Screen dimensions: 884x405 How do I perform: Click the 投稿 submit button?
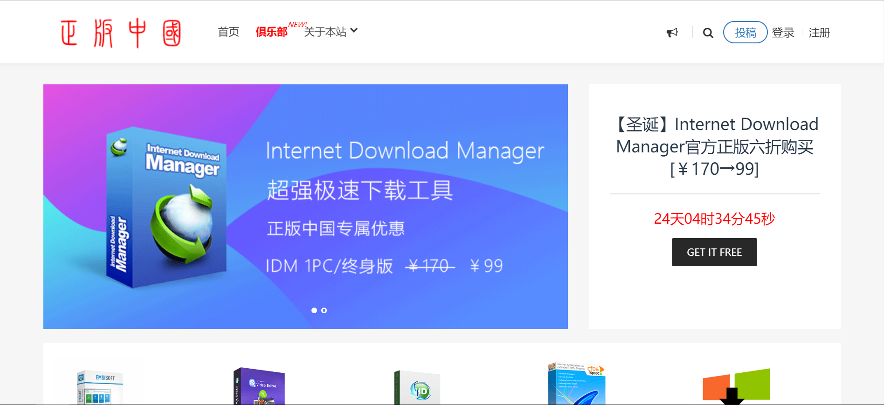click(x=745, y=32)
